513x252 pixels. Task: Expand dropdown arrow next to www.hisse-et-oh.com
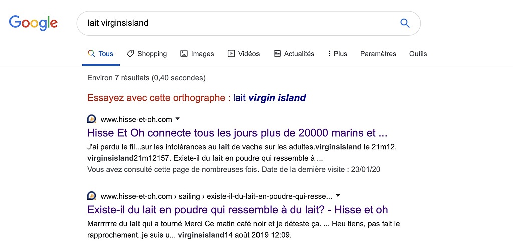[178, 119]
